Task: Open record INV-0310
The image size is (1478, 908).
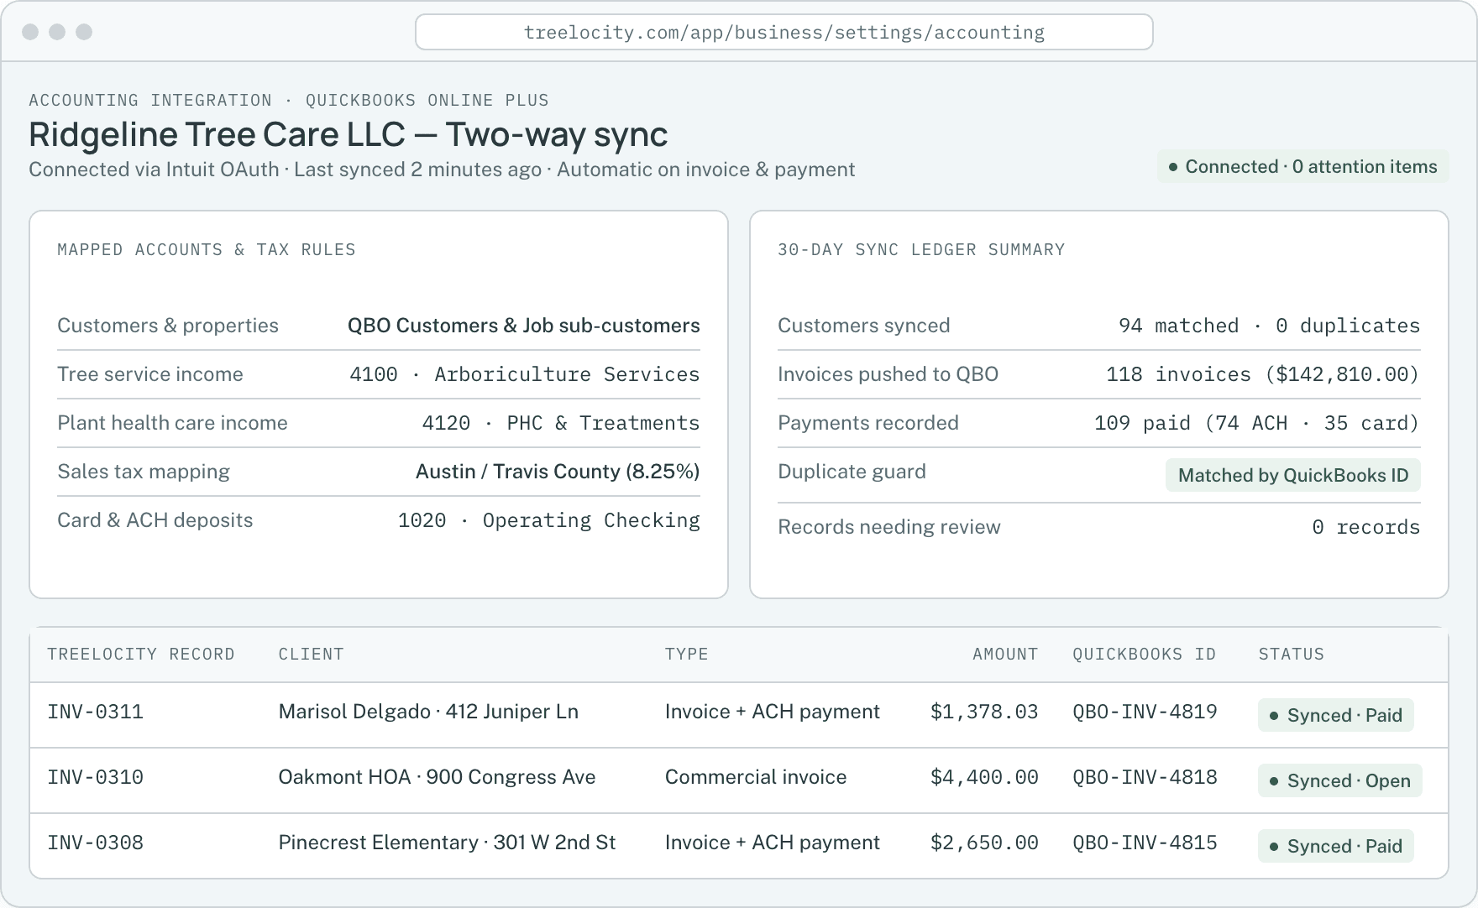Action: pos(96,777)
